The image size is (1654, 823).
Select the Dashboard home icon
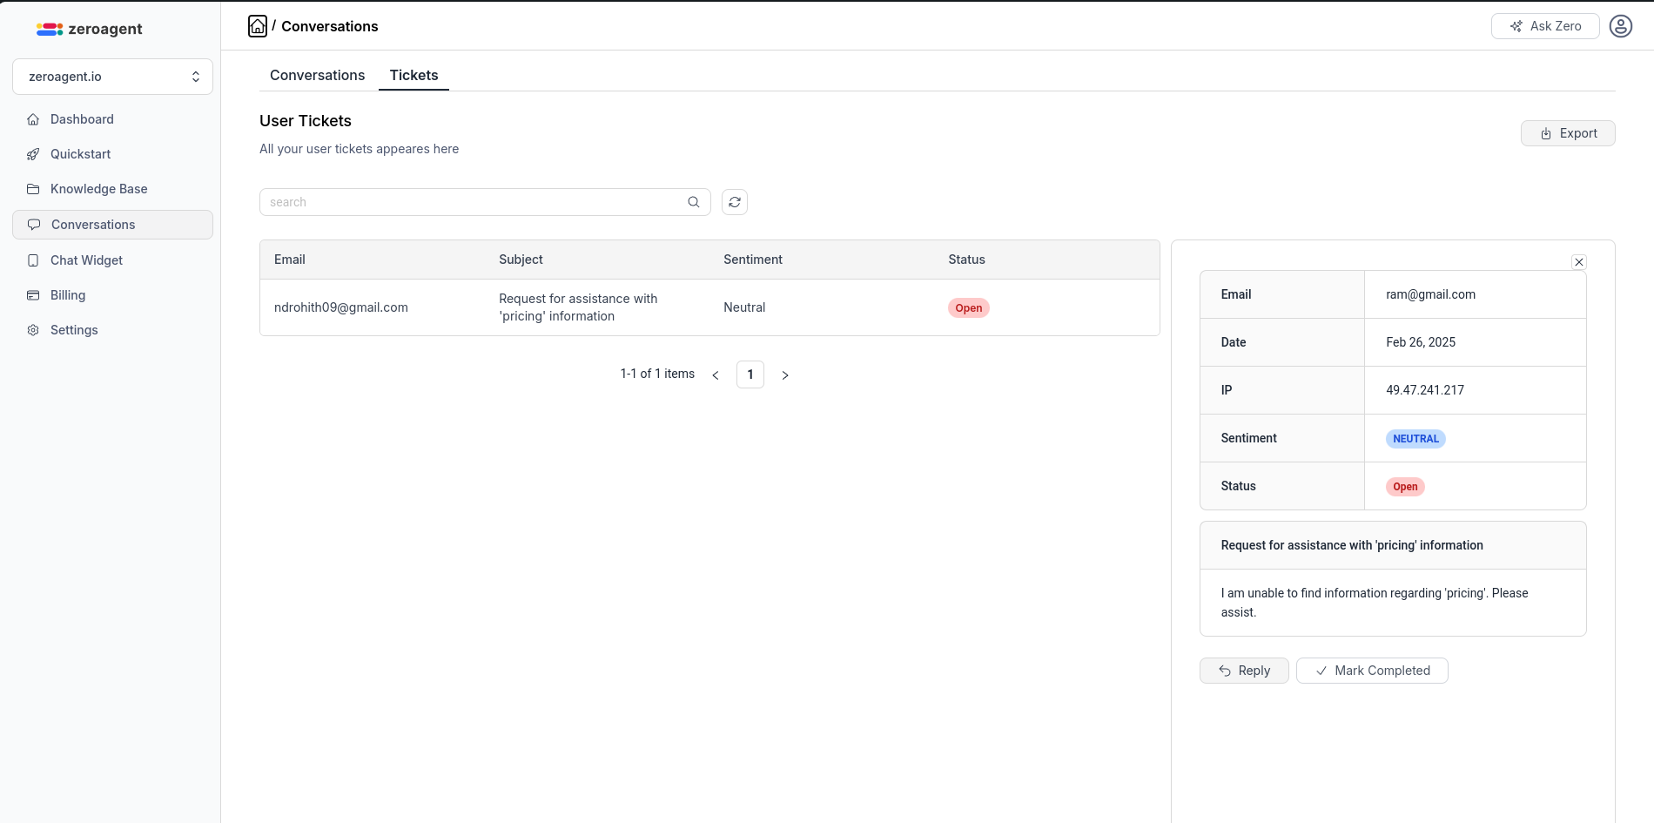click(x=33, y=119)
